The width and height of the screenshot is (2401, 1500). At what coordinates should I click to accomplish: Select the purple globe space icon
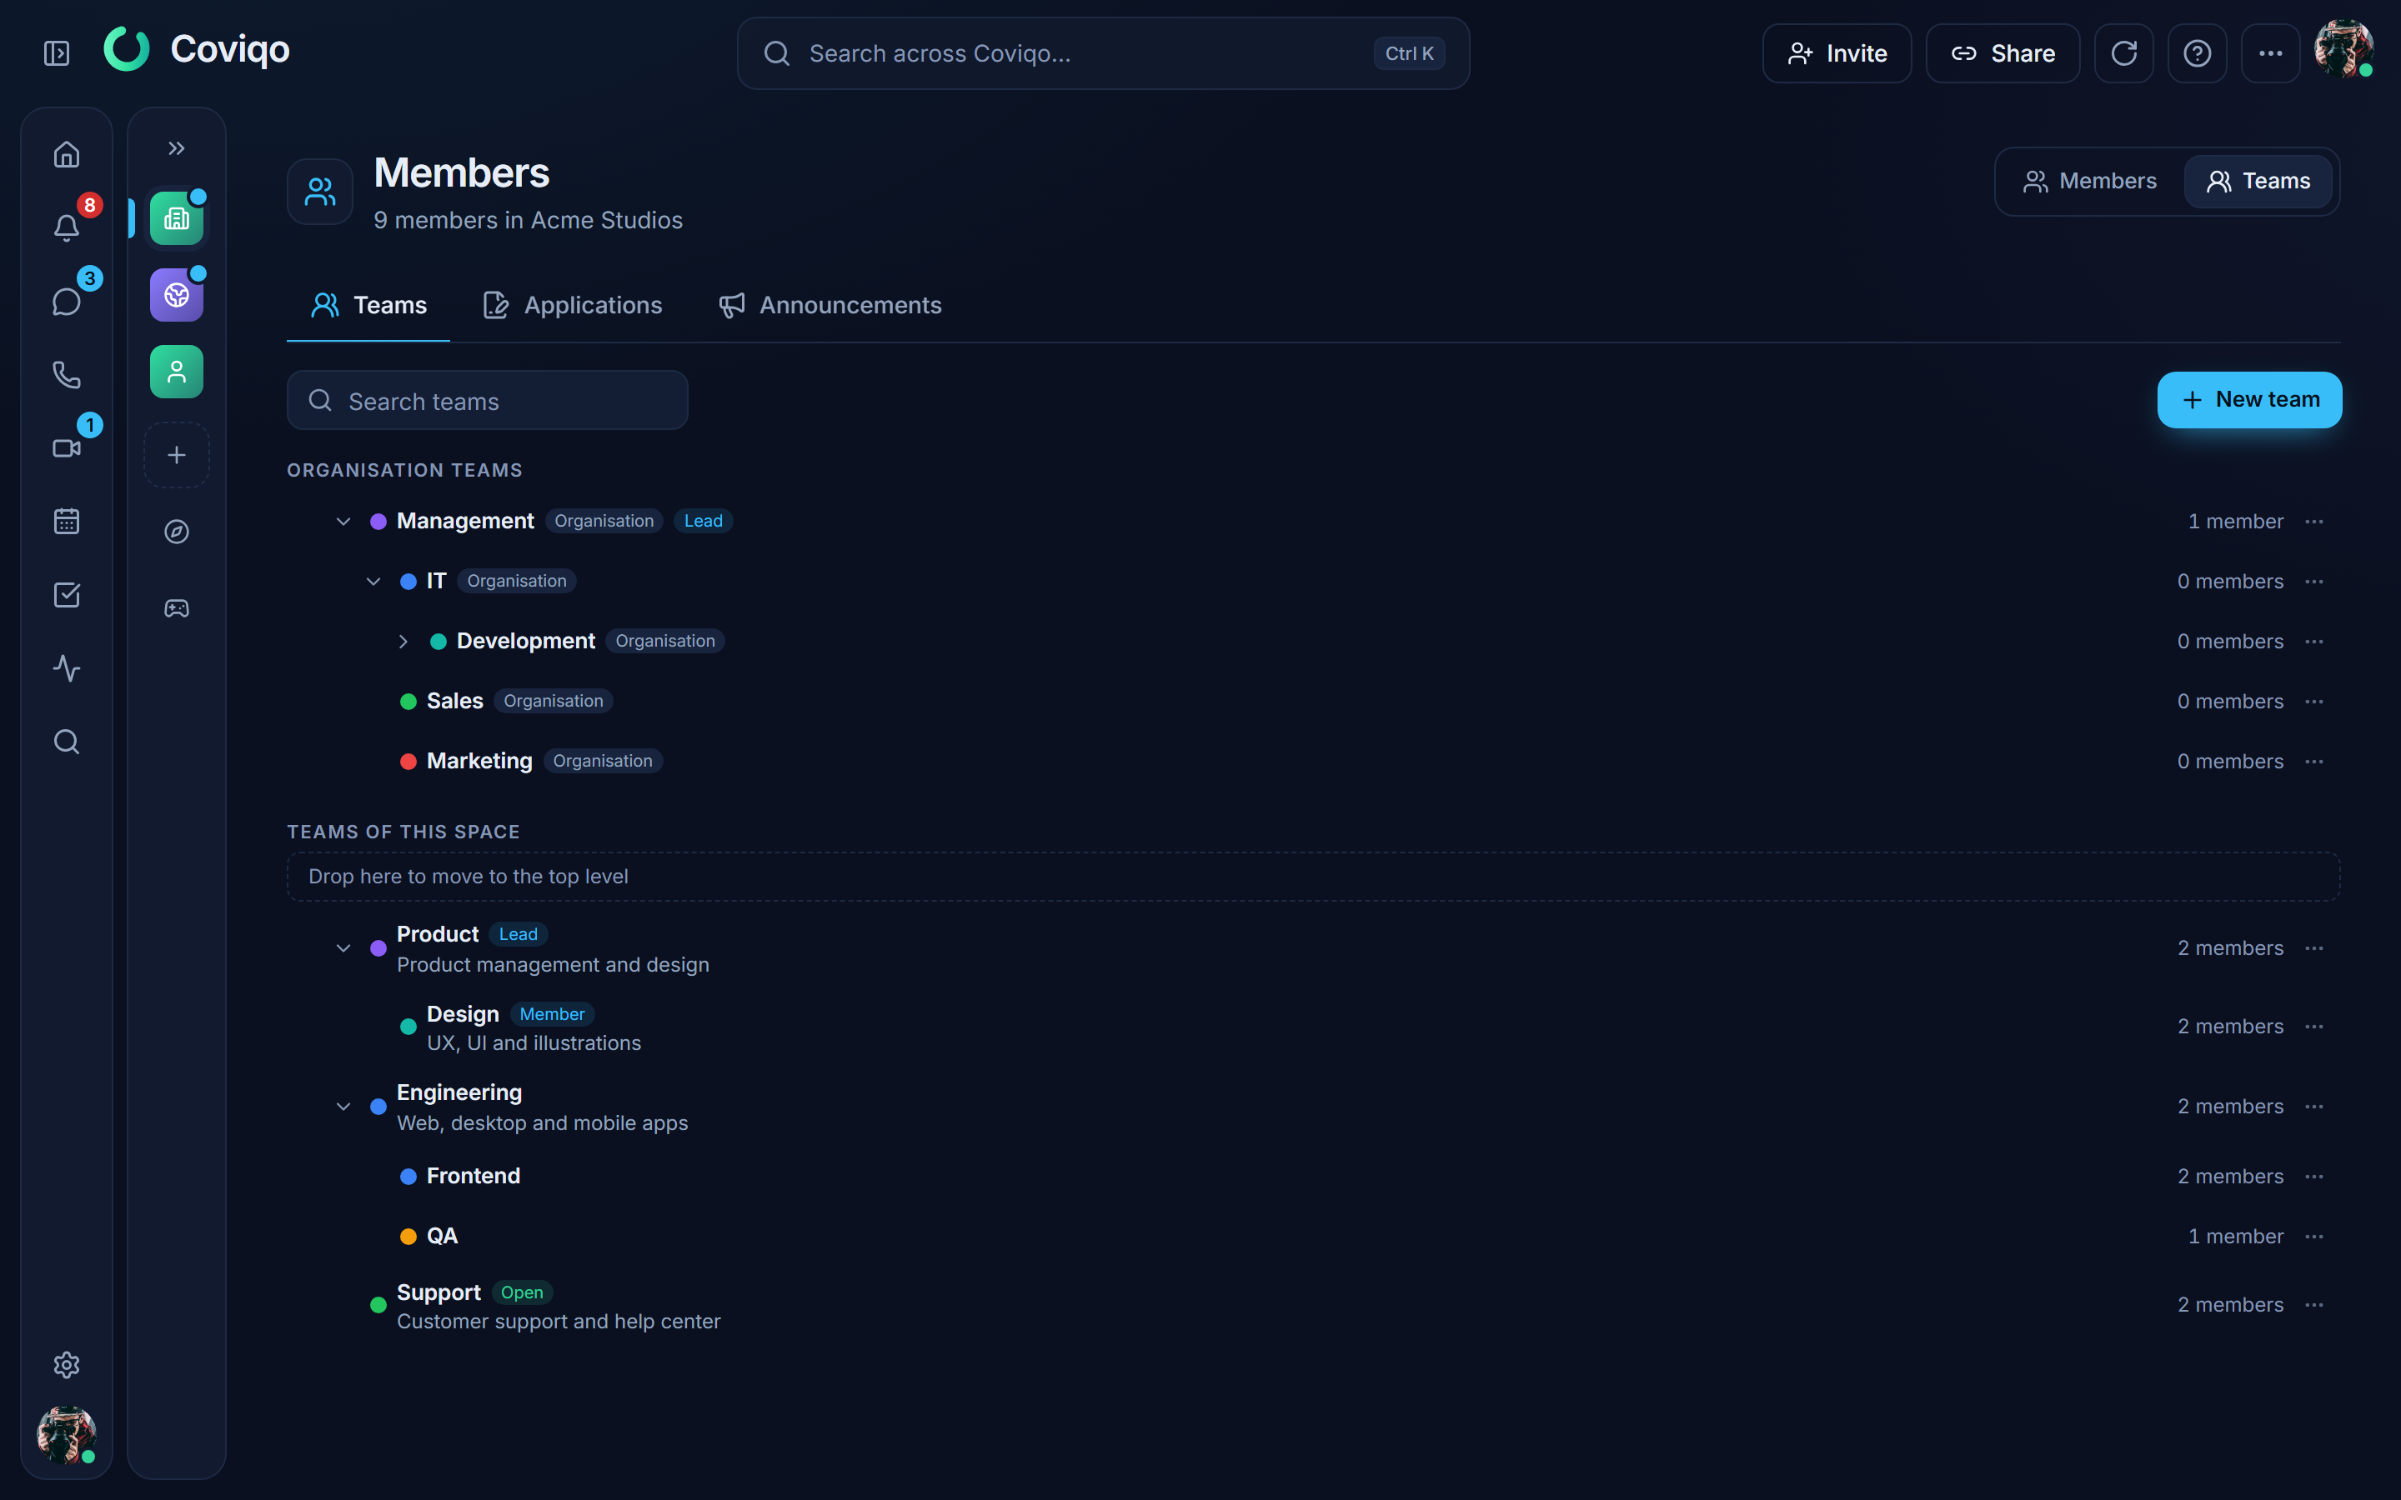click(x=177, y=295)
